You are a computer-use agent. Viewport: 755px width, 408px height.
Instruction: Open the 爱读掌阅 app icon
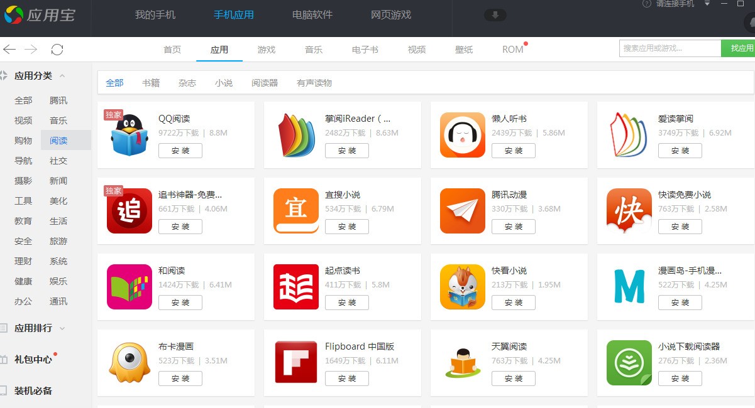pyautogui.click(x=629, y=135)
